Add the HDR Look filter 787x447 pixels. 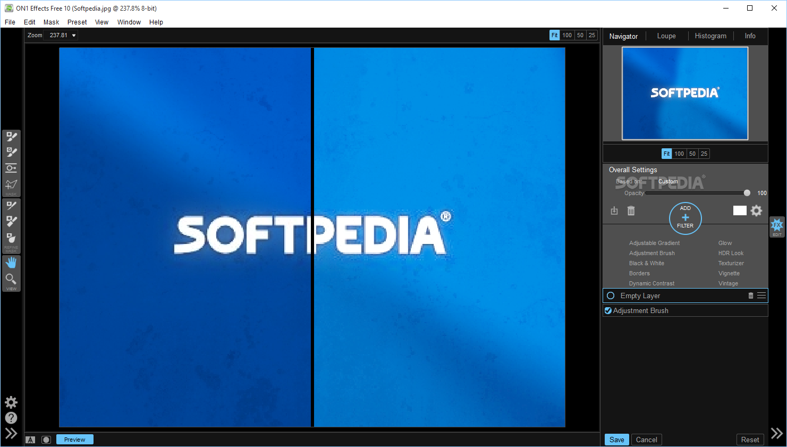pos(731,253)
